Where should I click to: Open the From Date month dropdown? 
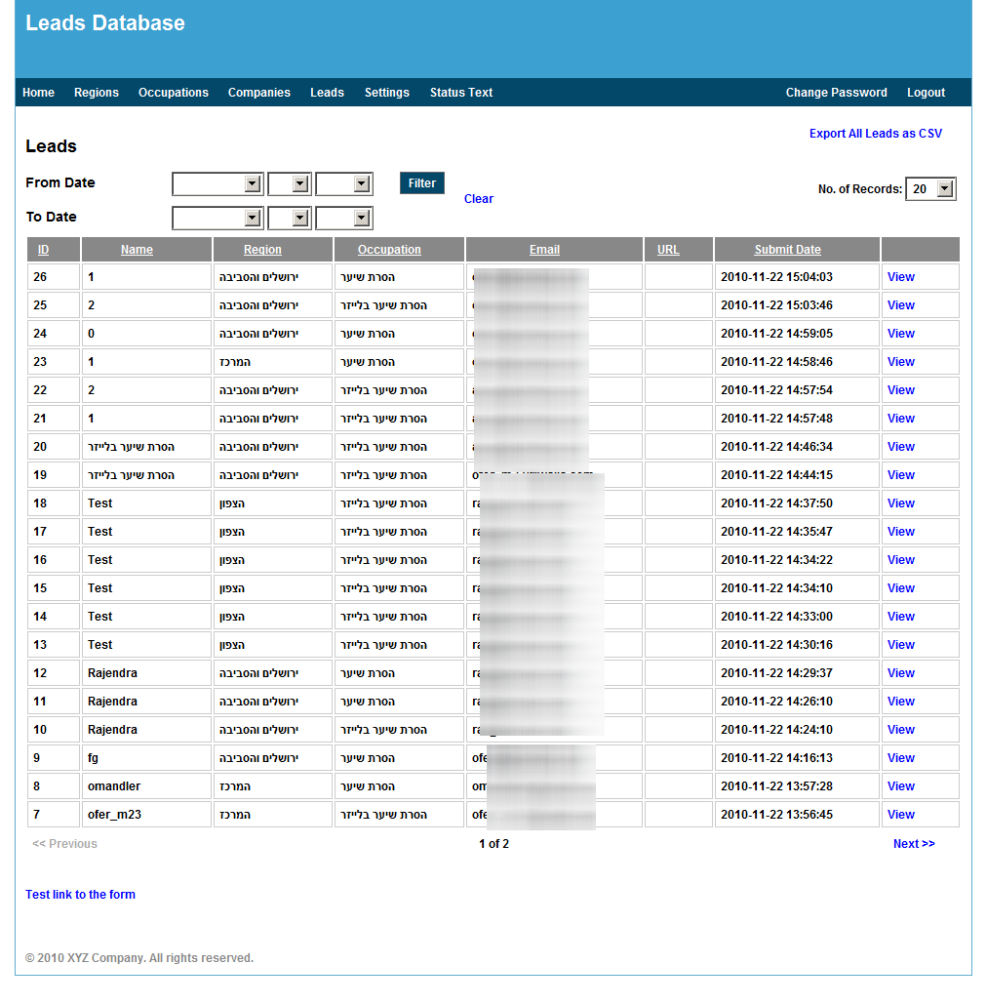(x=217, y=183)
